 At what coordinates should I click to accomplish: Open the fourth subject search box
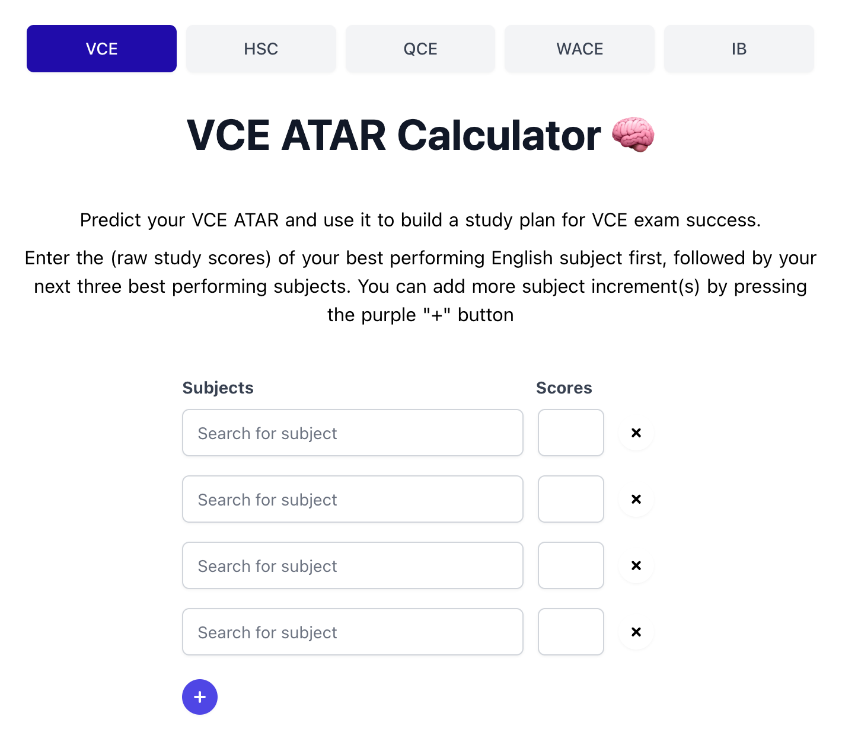point(353,632)
